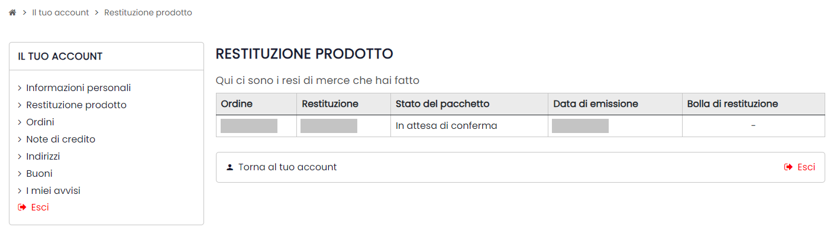Click the redacted order number cell
The height and width of the screenshot is (240, 840).
[249, 126]
